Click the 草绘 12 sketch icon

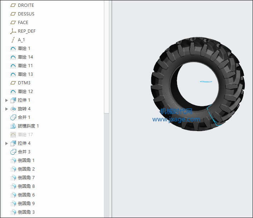[13, 92]
